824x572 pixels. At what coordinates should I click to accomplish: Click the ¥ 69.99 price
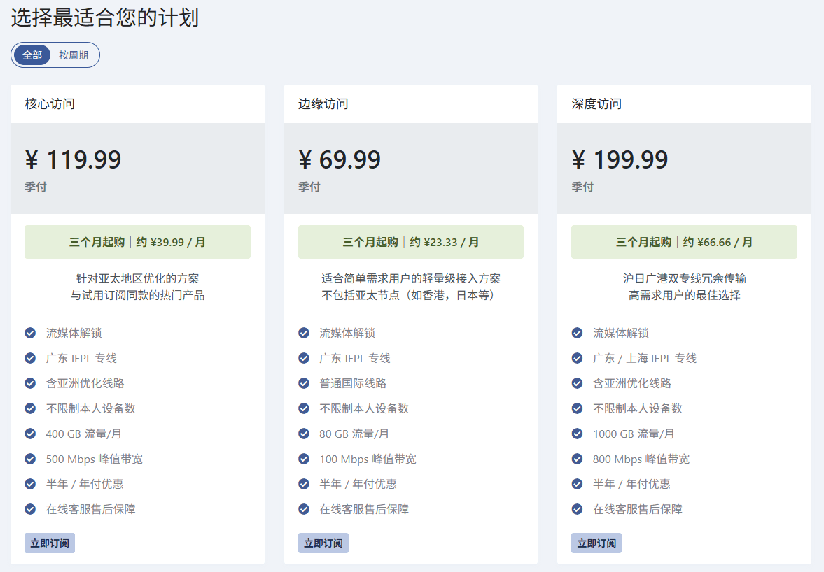click(340, 159)
